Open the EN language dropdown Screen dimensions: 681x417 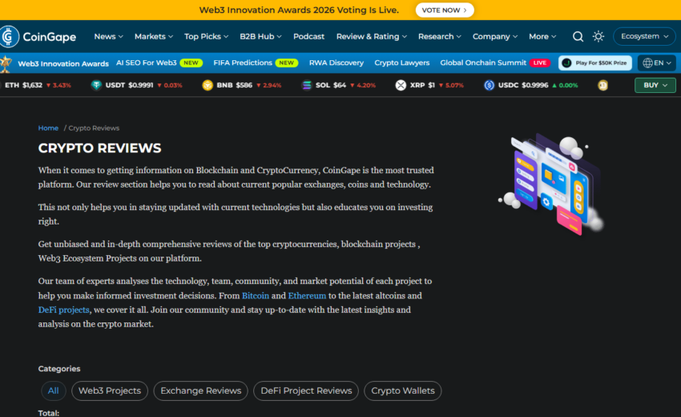pos(657,63)
